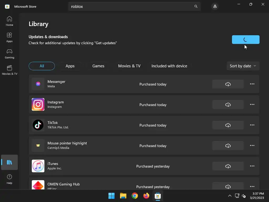Image resolution: width=269 pixels, height=202 pixels.
Task: Click Microsoft Store taskbar icon
Action: (158, 196)
